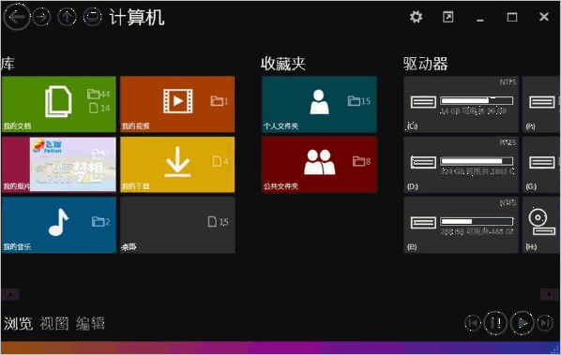Go back with the back arrow

pyautogui.click(x=17, y=17)
